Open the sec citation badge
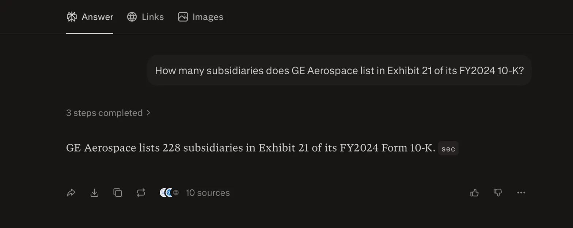The height and width of the screenshot is (228, 573). (448, 148)
